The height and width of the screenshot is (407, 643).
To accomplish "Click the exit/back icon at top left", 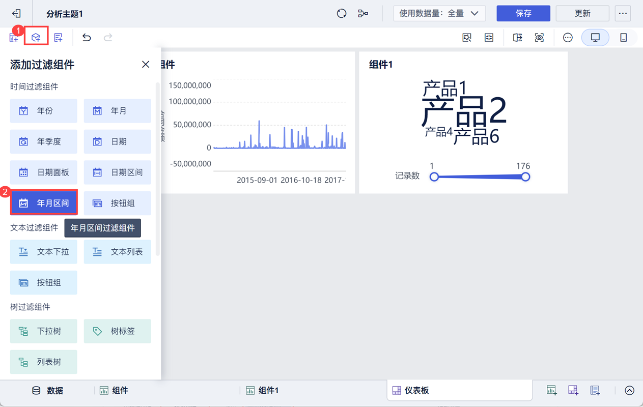I will (16, 14).
